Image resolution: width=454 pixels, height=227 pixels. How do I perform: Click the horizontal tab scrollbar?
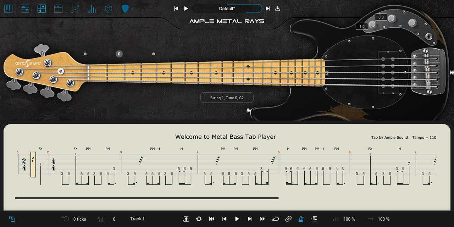(x=147, y=198)
